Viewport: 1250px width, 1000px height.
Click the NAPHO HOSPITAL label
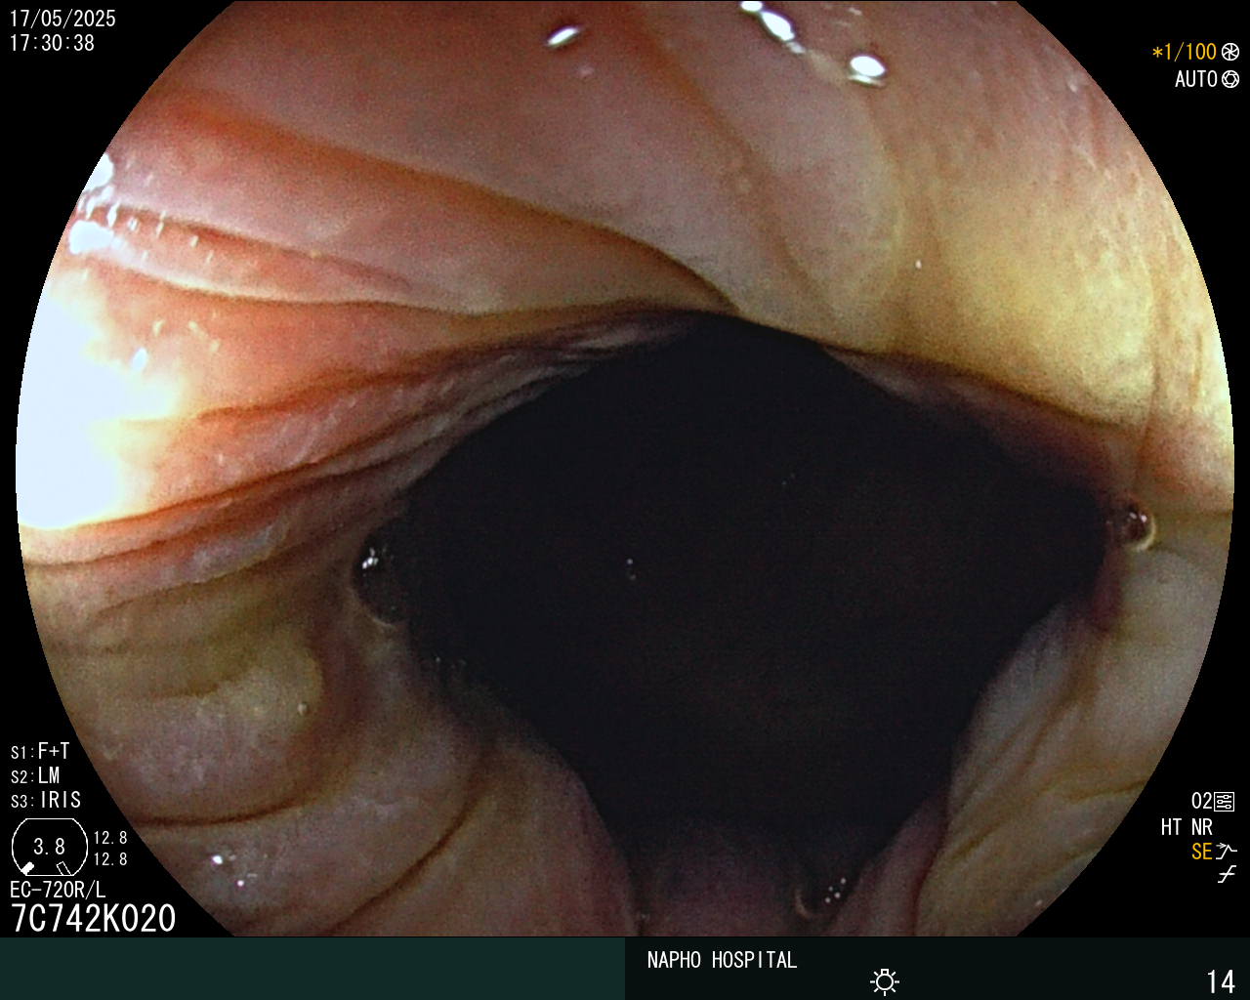722,960
